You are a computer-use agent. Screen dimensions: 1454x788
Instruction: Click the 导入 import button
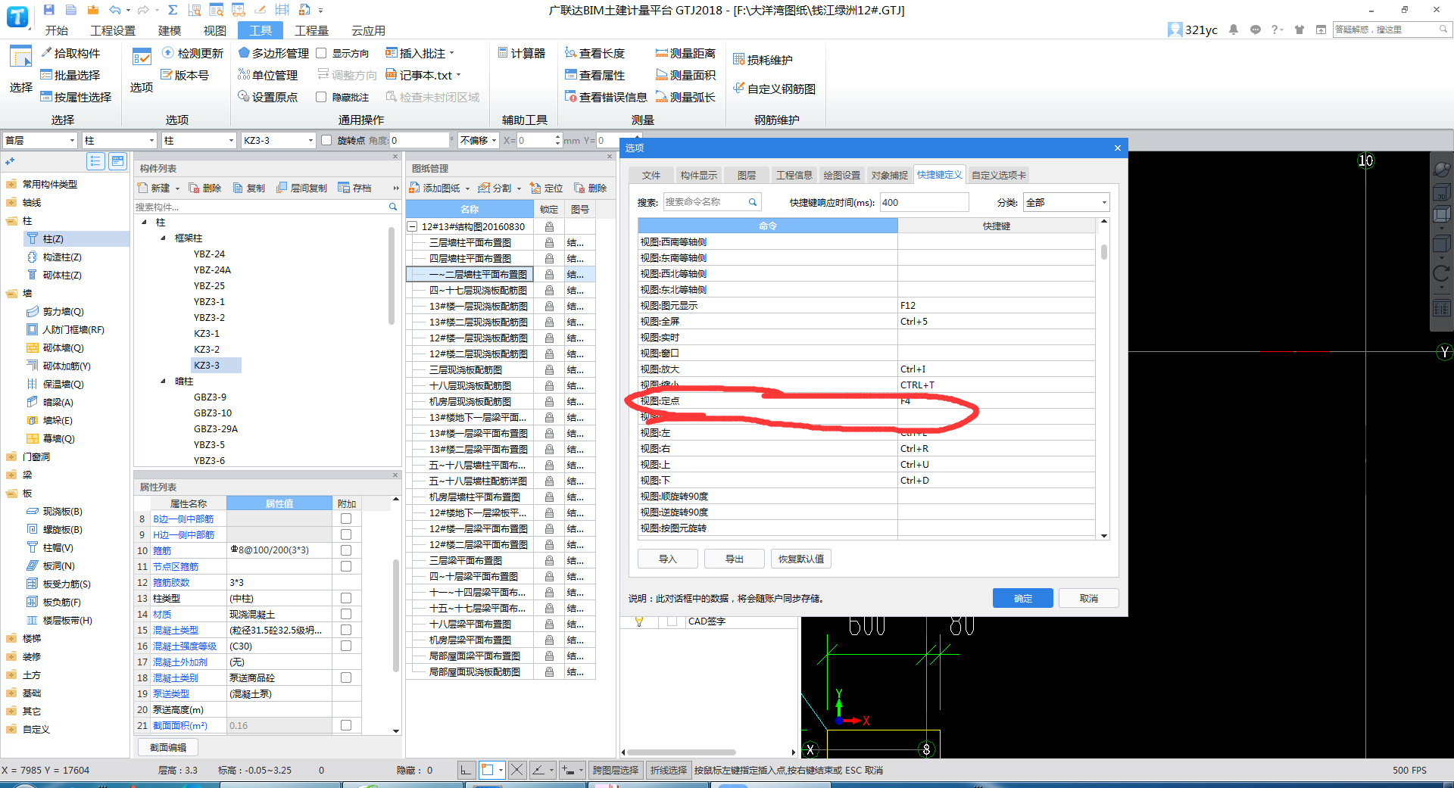[667, 559]
